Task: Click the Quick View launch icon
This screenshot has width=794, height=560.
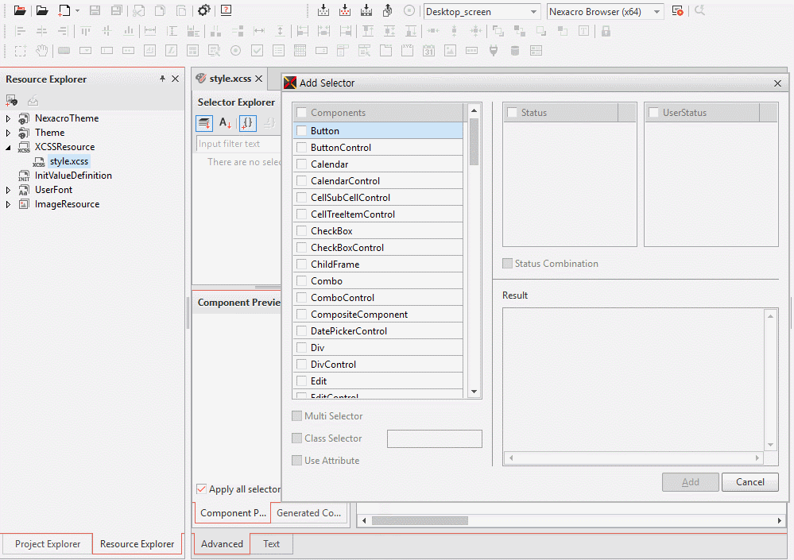Action: 677,11
